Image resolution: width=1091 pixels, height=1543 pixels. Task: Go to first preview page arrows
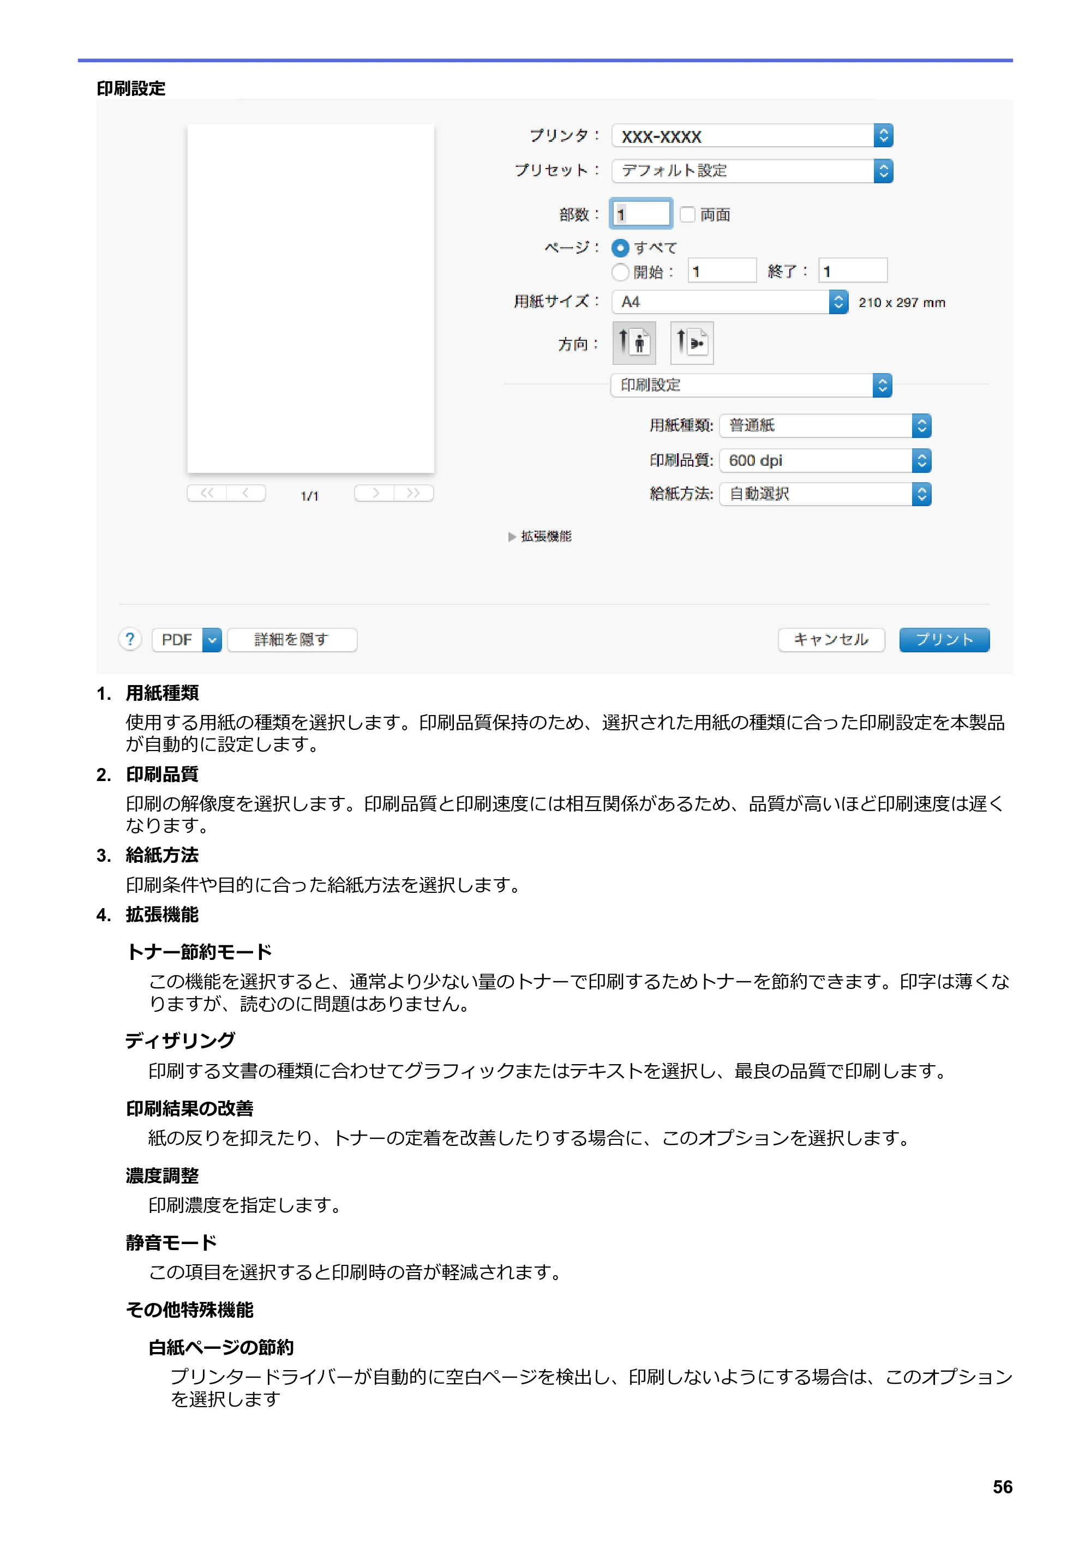coord(207,493)
